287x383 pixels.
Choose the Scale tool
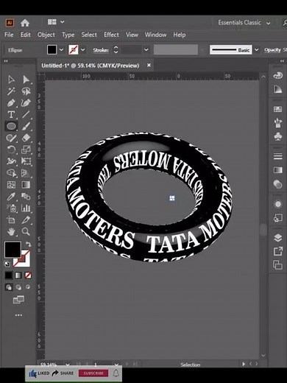point(26,150)
